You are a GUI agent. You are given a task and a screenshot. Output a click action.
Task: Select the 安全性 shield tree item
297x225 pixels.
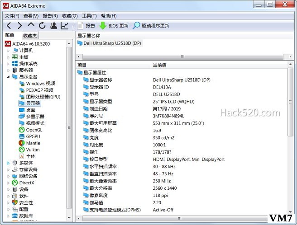pos(22,202)
